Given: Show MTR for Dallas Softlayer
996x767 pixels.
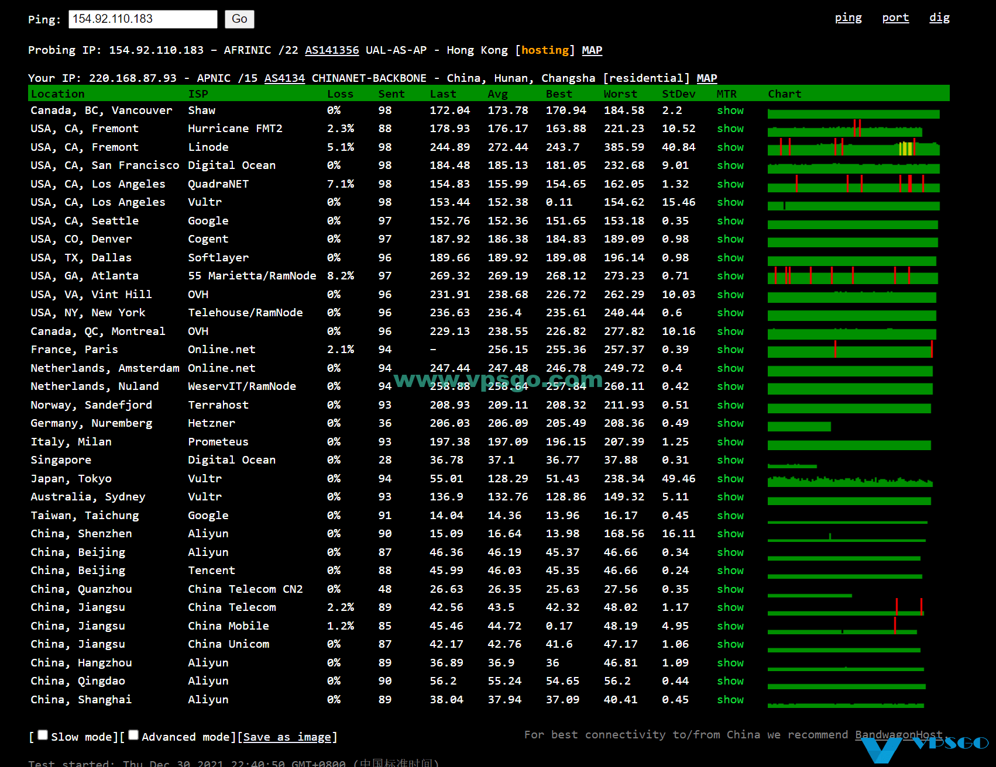Looking at the screenshot, I should 730,258.
